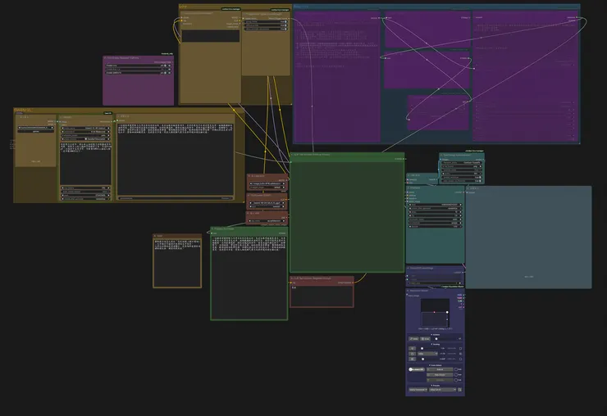Viewport: 607px width, 416px height.
Task: Click the upload button in the Load Image node
Action: 36,132
